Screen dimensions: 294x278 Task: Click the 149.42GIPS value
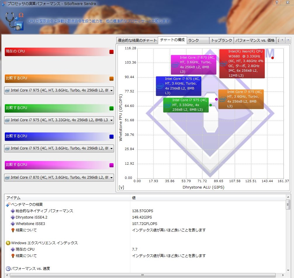[x=142, y=217]
